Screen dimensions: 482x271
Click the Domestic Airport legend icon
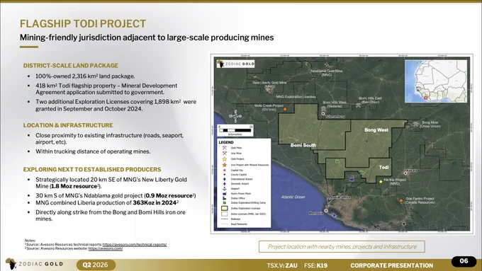coord(225,183)
